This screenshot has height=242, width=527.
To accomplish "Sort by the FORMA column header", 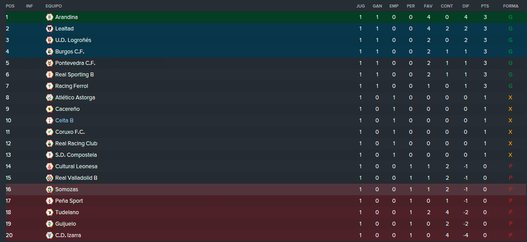I will (x=511, y=6).
